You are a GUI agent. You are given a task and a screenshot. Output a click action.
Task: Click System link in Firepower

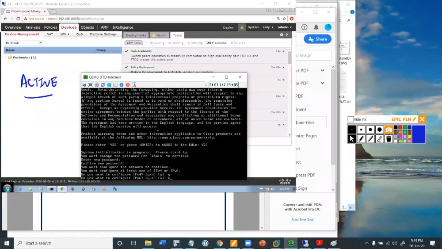pos(253,27)
